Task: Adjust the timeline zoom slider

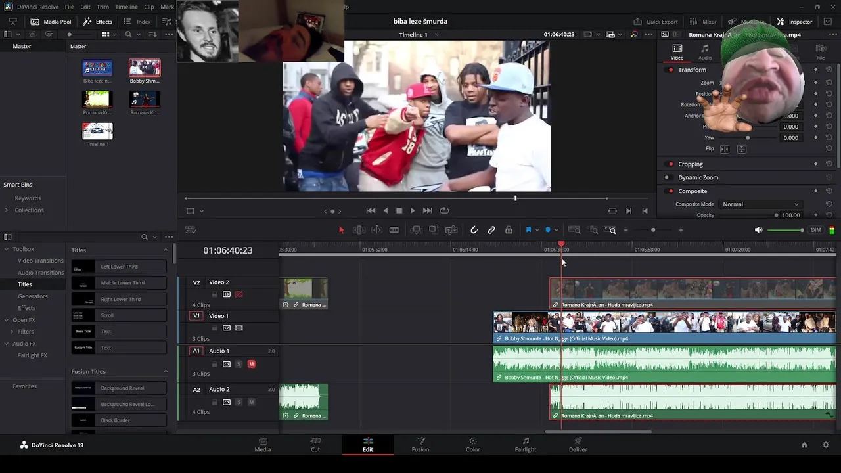Action: tap(653, 230)
